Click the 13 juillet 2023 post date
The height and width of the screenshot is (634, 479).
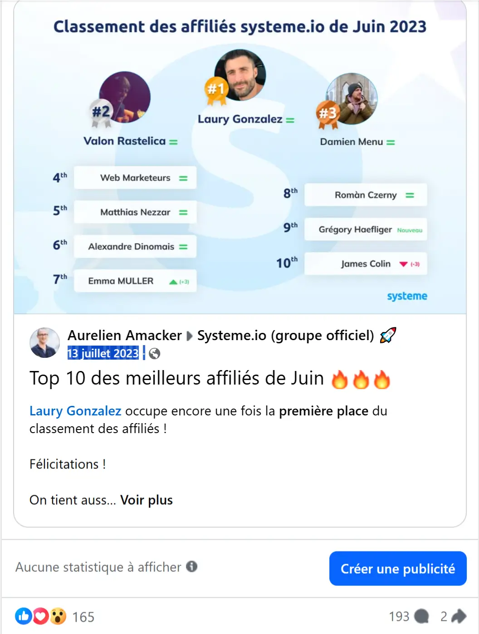coord(103,353)
